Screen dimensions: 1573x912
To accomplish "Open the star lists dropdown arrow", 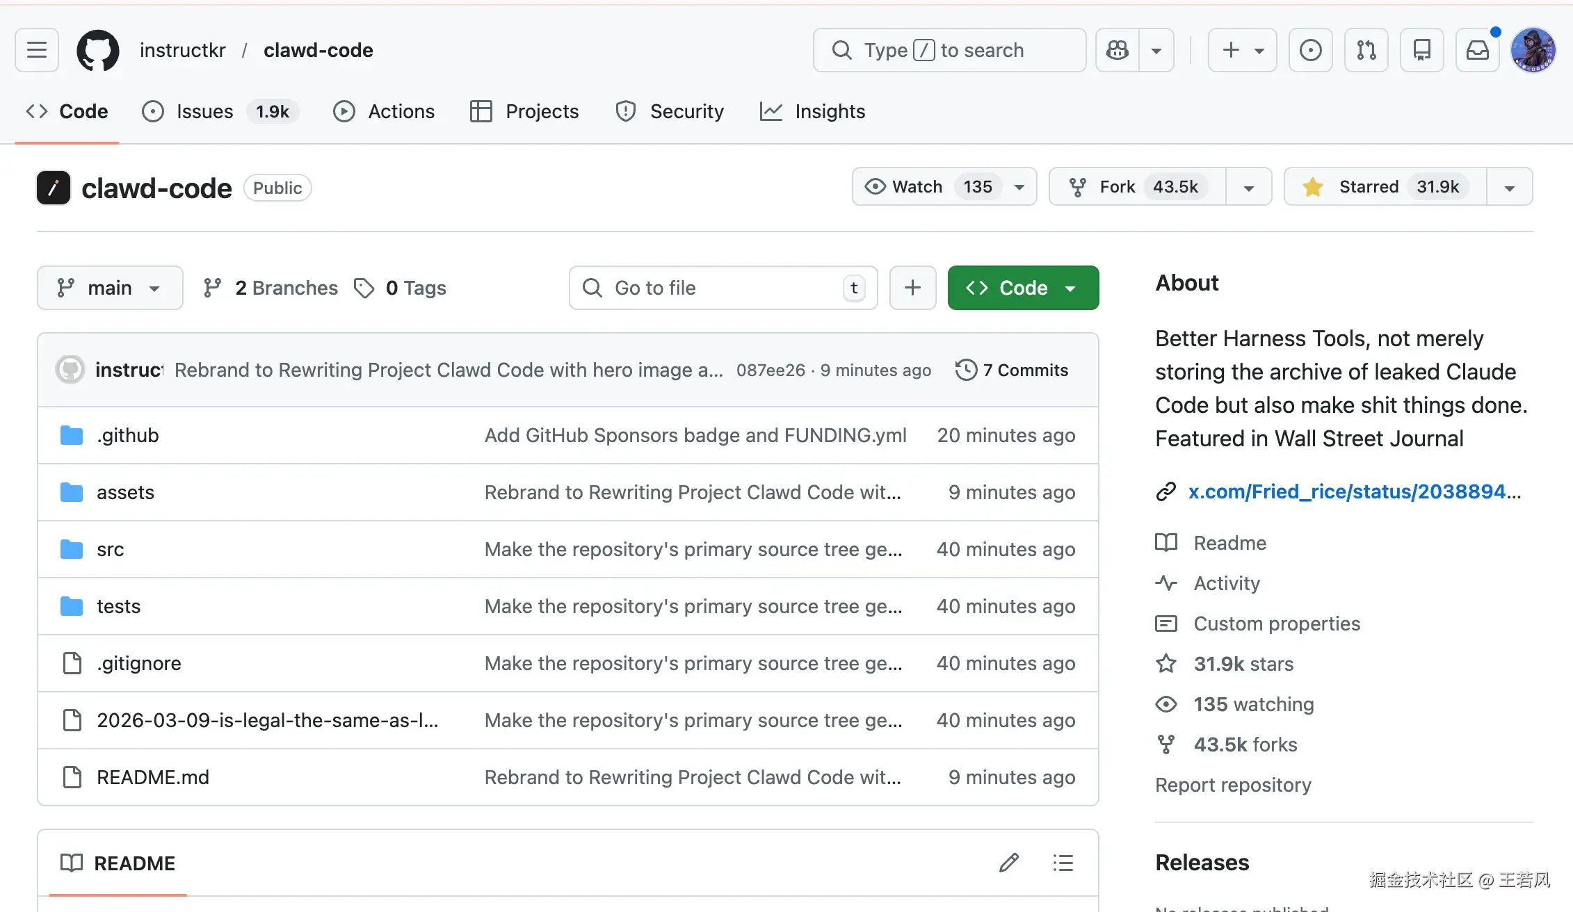I will tap(1509, 188).
